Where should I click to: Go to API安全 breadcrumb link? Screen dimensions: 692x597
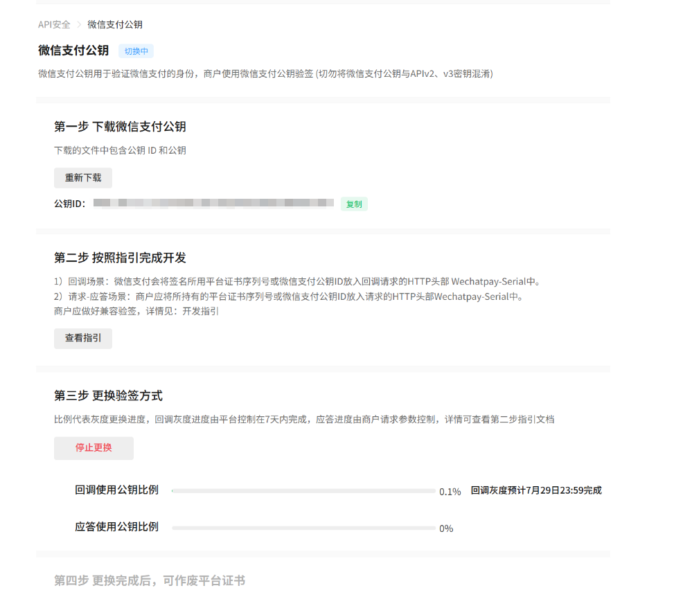click(x=54, y=25)
